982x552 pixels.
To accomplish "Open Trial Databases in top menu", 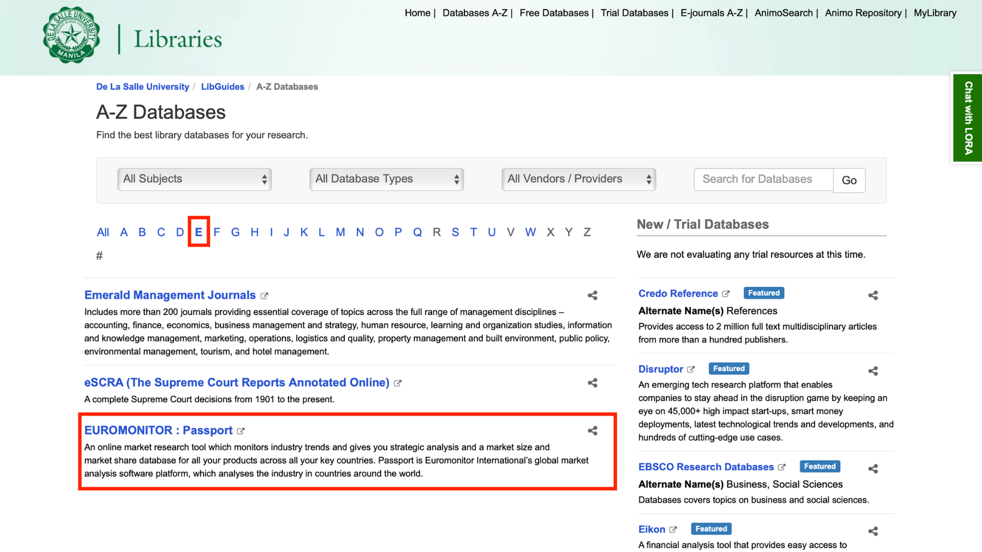I will pos(634,13).
